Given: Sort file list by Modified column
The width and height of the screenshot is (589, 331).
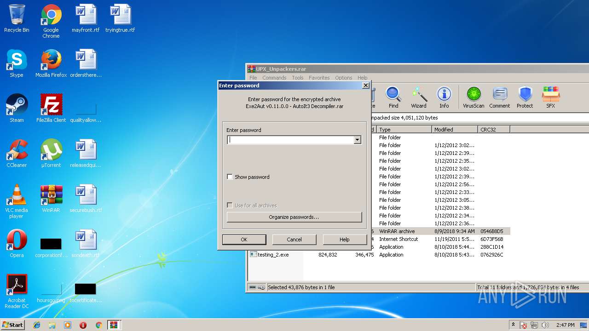Looking at the screenshot, I should (x=455, y=130).
